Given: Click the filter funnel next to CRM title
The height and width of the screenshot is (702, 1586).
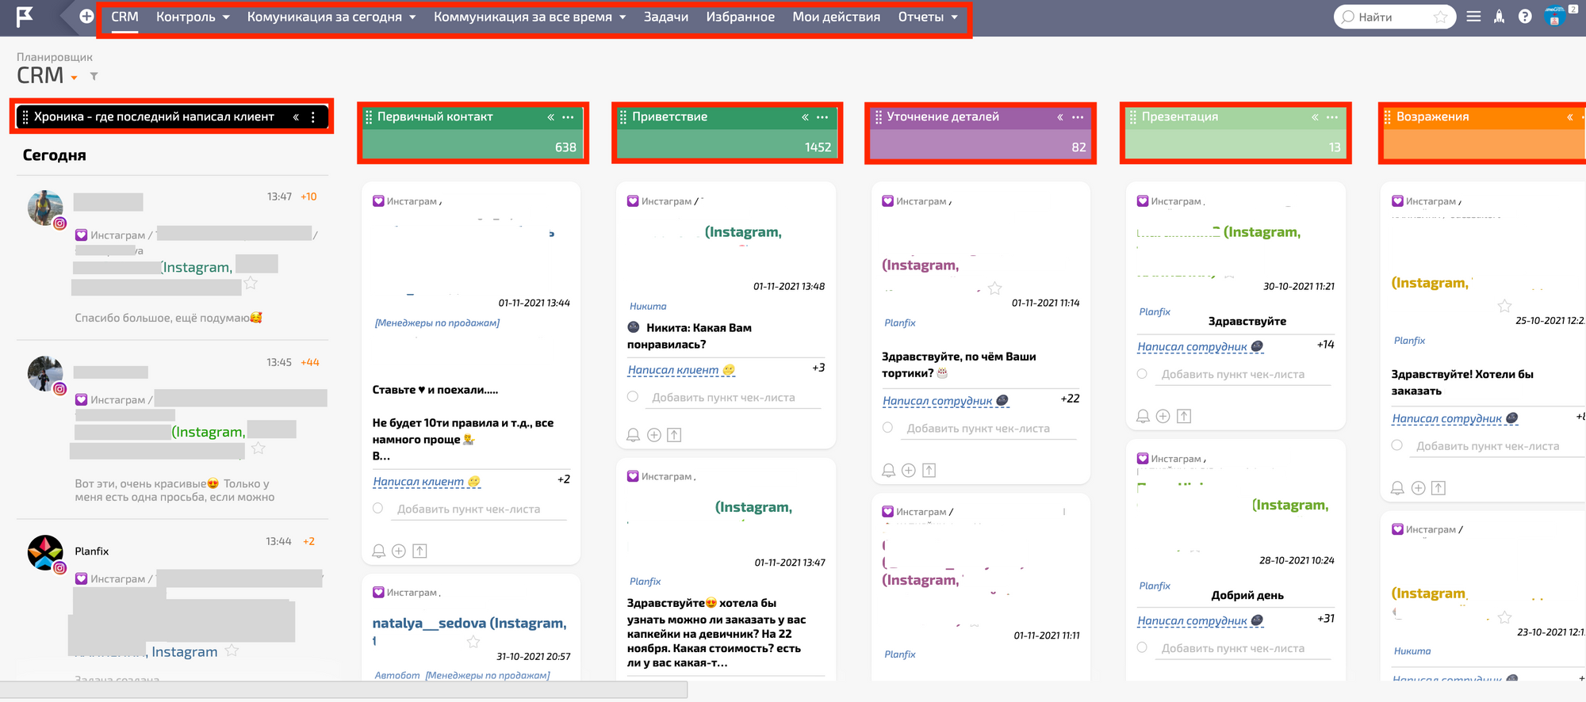Looking at the screenshot, I should [x=94, y=77].
